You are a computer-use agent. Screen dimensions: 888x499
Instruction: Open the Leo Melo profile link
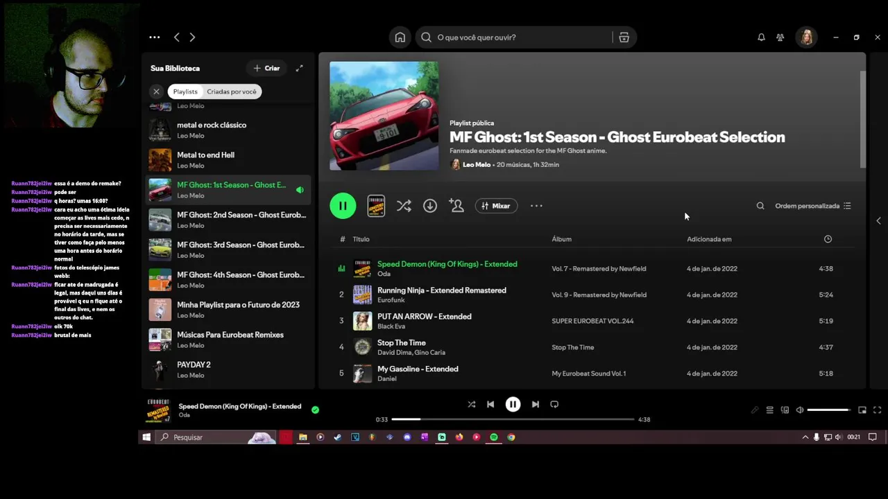477,164
